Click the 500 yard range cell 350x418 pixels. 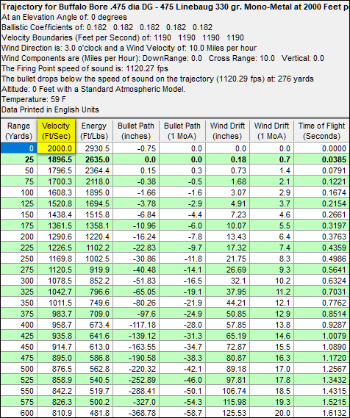18,369
